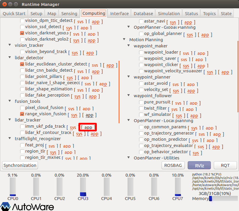Click the Synchronization button
The image size is (239, 211).
(20, 165)
